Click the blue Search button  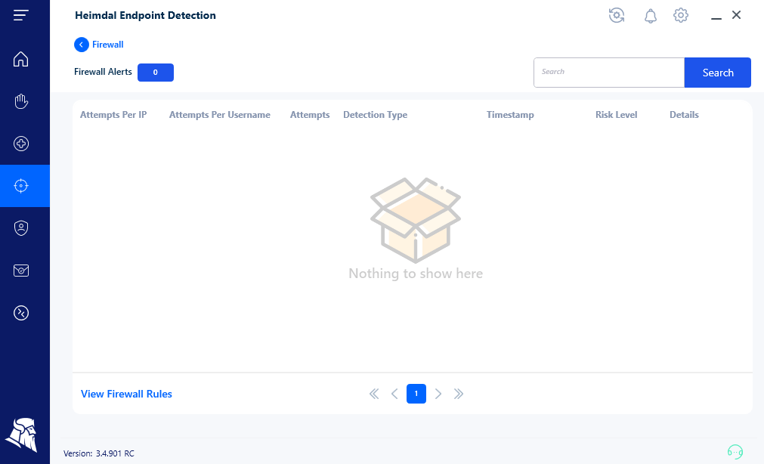click(716, 72)
